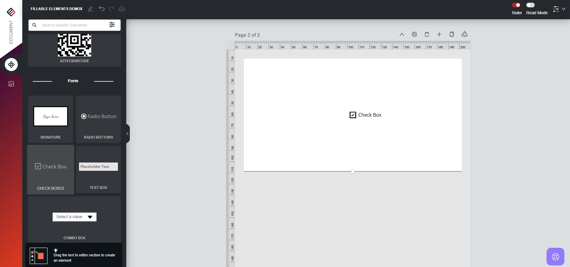Collapse the elements side panel
This screenshot has height=267, width=570.
[x=127, y=134]
